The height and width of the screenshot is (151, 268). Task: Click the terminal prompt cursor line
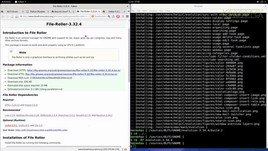click(x=135, y=146)
